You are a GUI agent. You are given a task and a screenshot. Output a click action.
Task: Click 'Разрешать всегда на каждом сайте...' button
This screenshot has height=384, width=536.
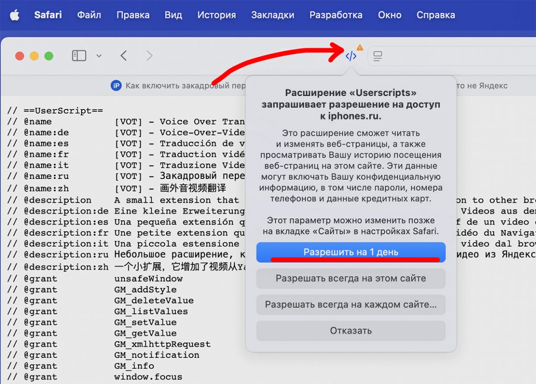click(351, 305)
